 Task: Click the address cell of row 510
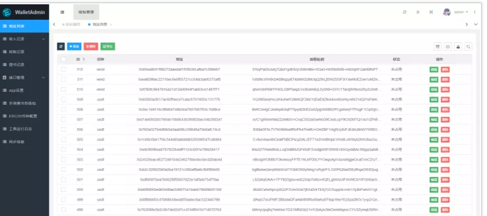point(179,90)
